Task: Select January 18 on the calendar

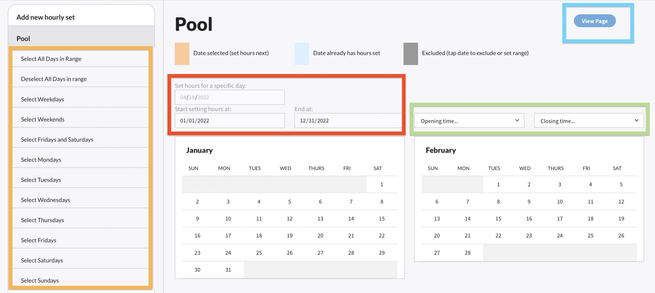Action: tap(259, 236)
